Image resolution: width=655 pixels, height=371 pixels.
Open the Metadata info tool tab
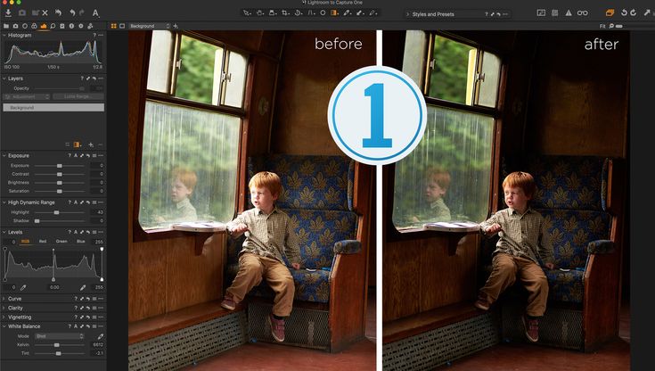(71, 26)
